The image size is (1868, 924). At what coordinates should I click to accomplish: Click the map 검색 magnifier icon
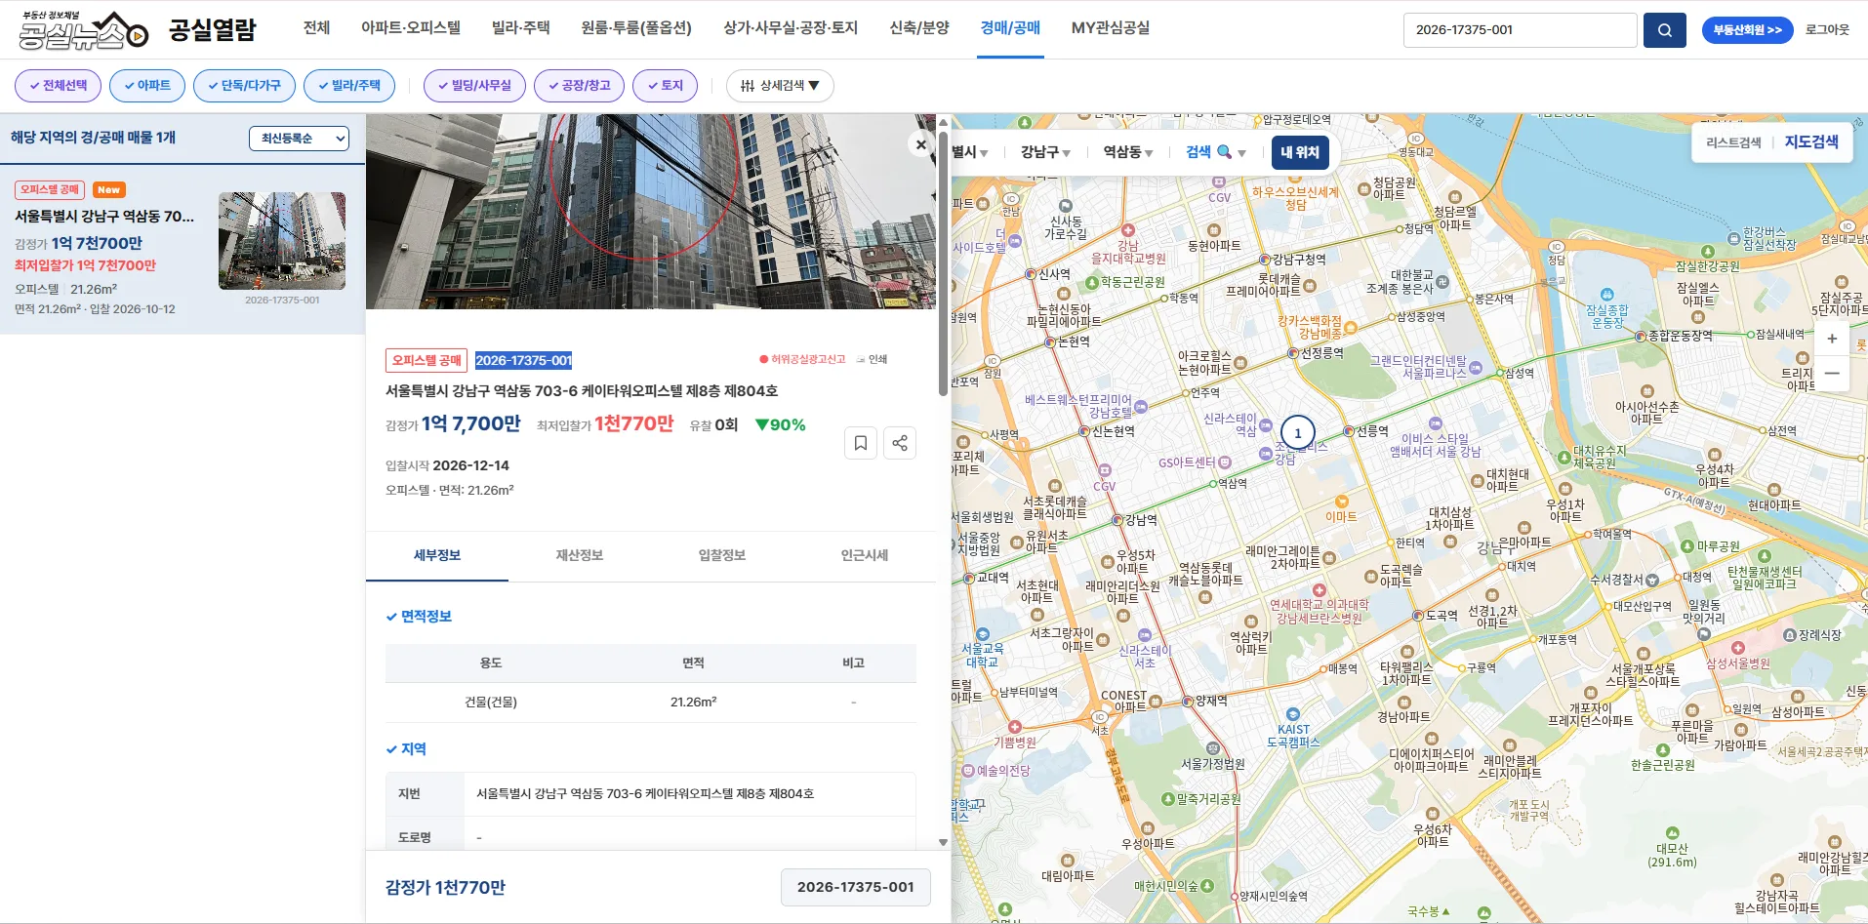point(1224,151)
